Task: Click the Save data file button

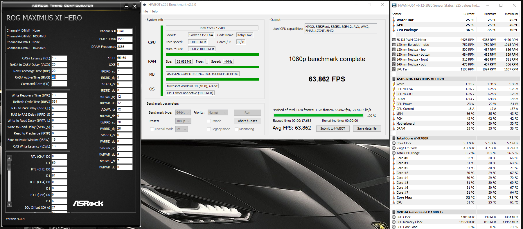Action: 367,128
